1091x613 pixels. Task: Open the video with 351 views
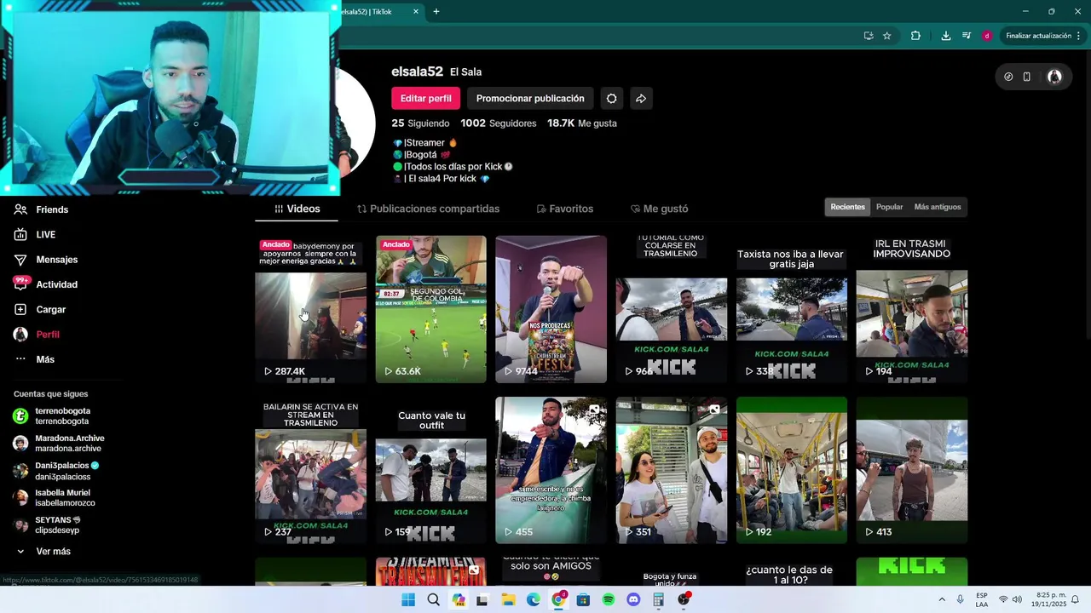click(x=671, y=470)
